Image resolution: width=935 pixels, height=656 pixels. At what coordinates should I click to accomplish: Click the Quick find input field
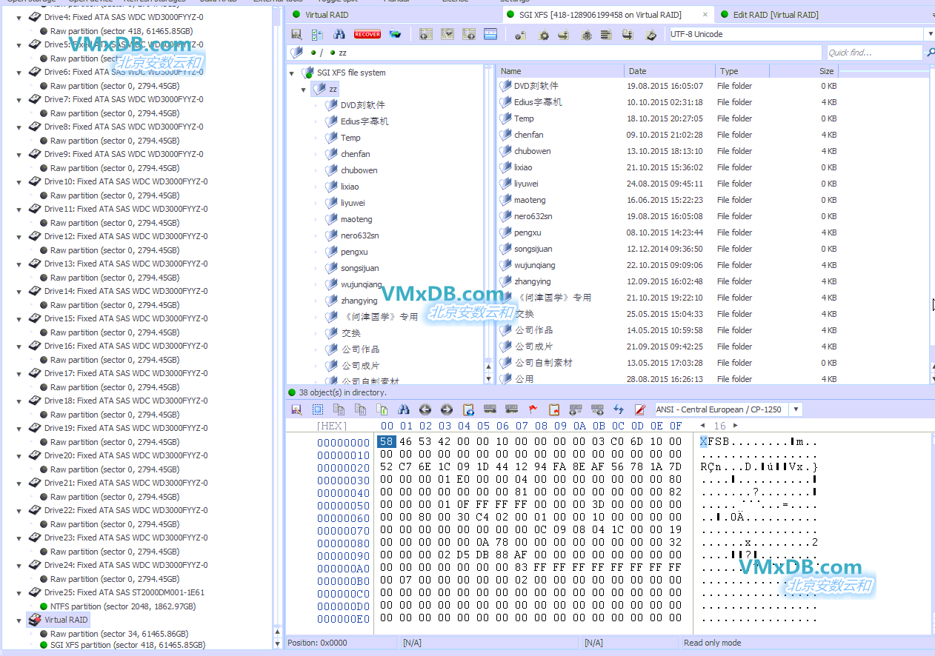click(874, 53)
